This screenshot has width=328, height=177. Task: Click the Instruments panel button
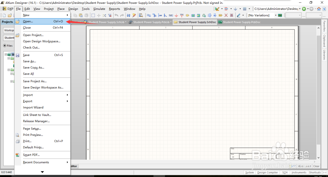(x=299, y=172)
